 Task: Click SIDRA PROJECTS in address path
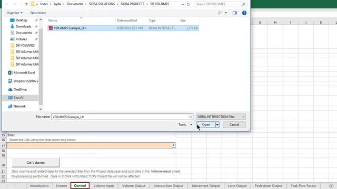132,4
